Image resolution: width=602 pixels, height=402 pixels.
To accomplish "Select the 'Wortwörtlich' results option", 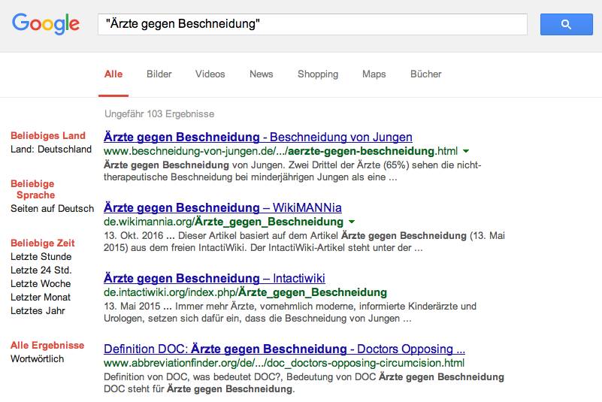I will point(38,359).
